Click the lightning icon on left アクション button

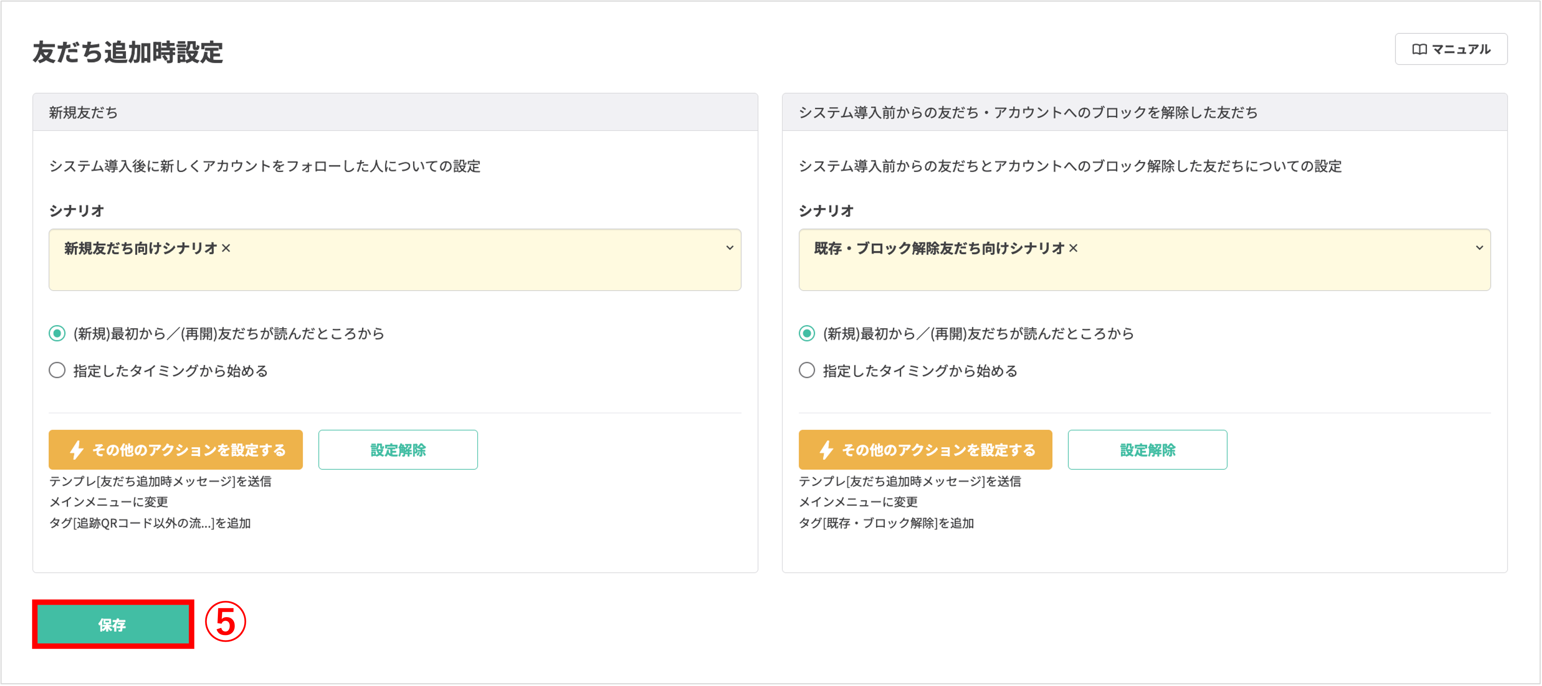point(76,450)
